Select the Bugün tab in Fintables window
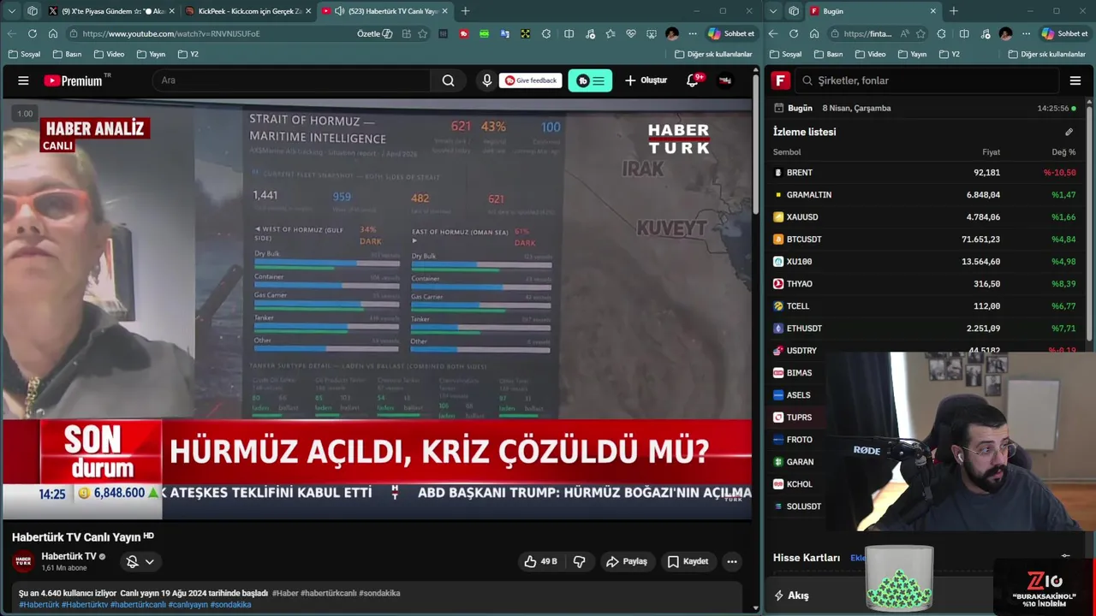Image resolution: width=1096 pixels, height=616 pixels. (873, 11)
